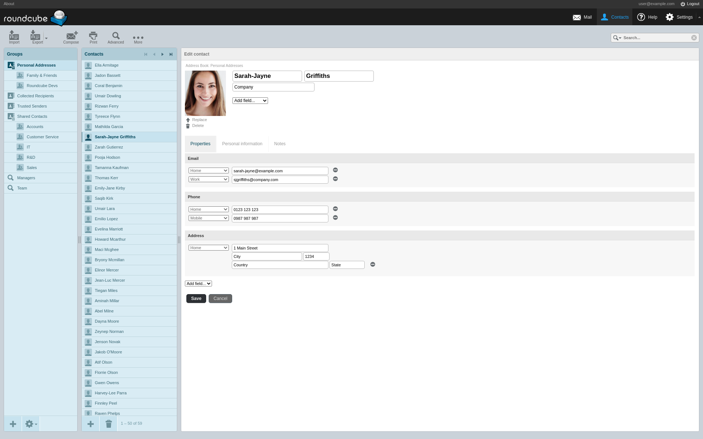Screen dimensions: 703x439
Task: Jump to first page of contacts
Action: click(146, 54)
